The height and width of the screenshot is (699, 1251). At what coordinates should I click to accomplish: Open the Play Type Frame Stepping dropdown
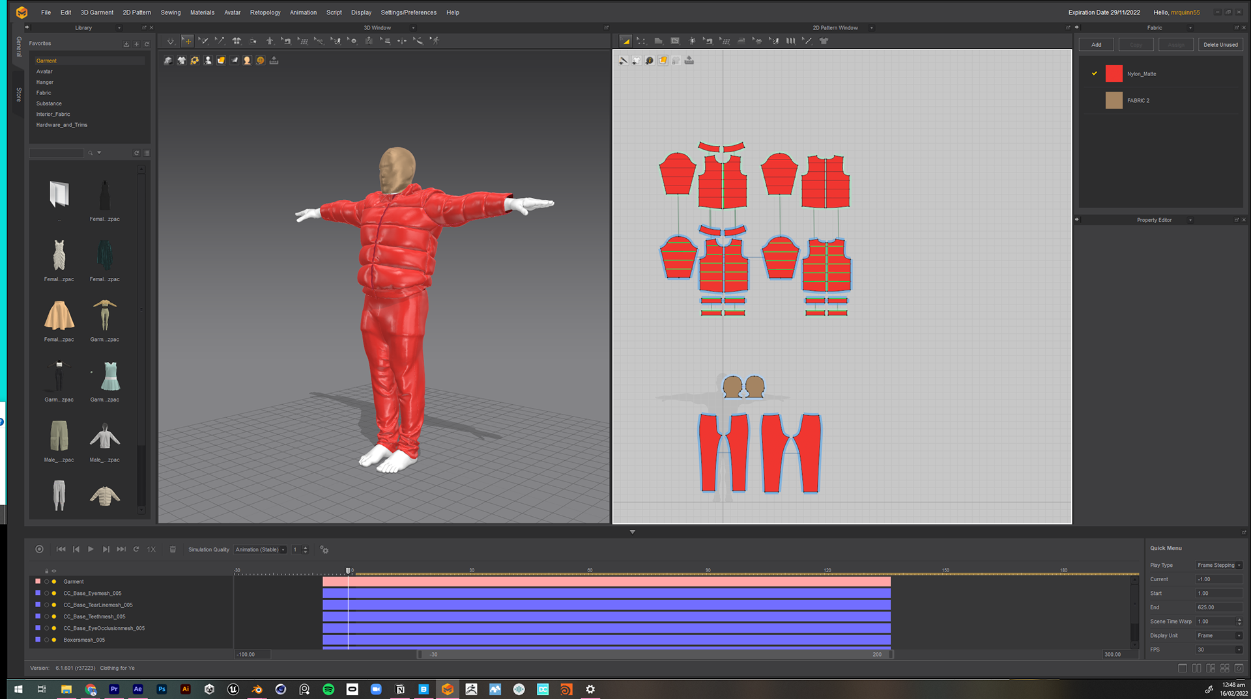1218,566
